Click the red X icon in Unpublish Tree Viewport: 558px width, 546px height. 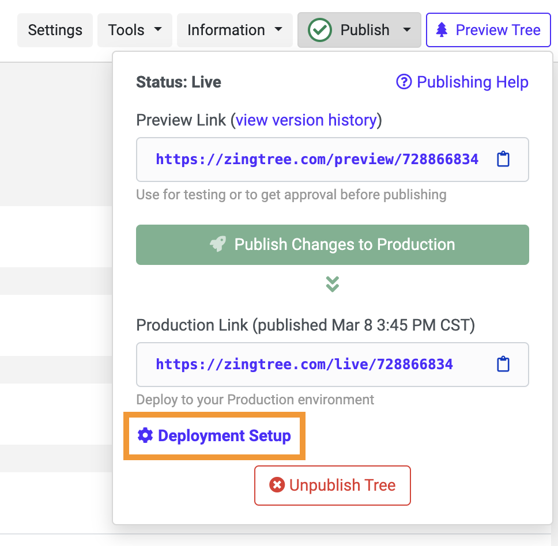point(277,485)
